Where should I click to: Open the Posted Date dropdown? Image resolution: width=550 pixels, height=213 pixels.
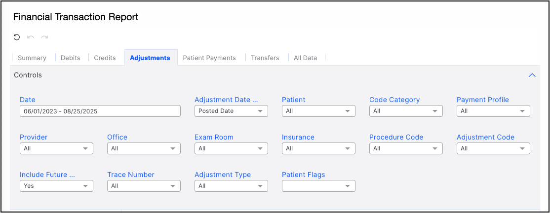pyautogui.click(x=231, y=111)
